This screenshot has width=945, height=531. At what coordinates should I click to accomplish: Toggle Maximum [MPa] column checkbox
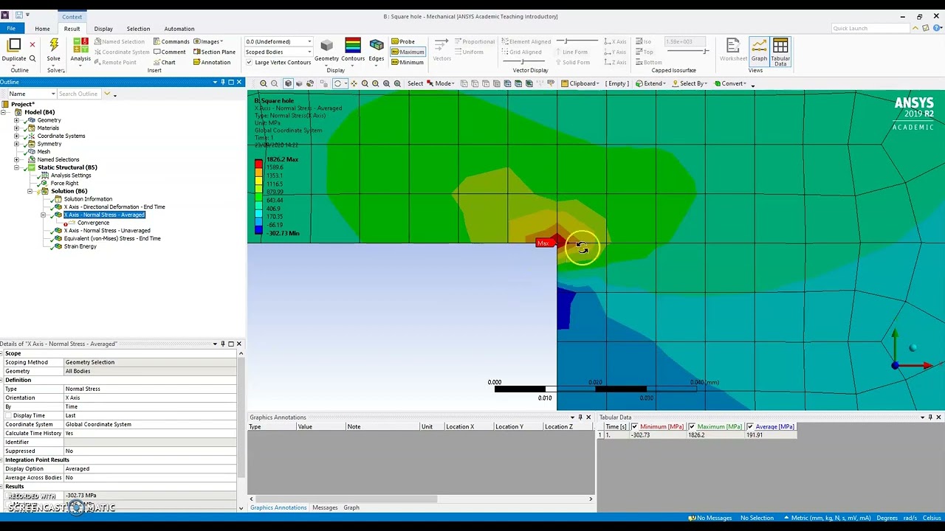coord(692,427)
